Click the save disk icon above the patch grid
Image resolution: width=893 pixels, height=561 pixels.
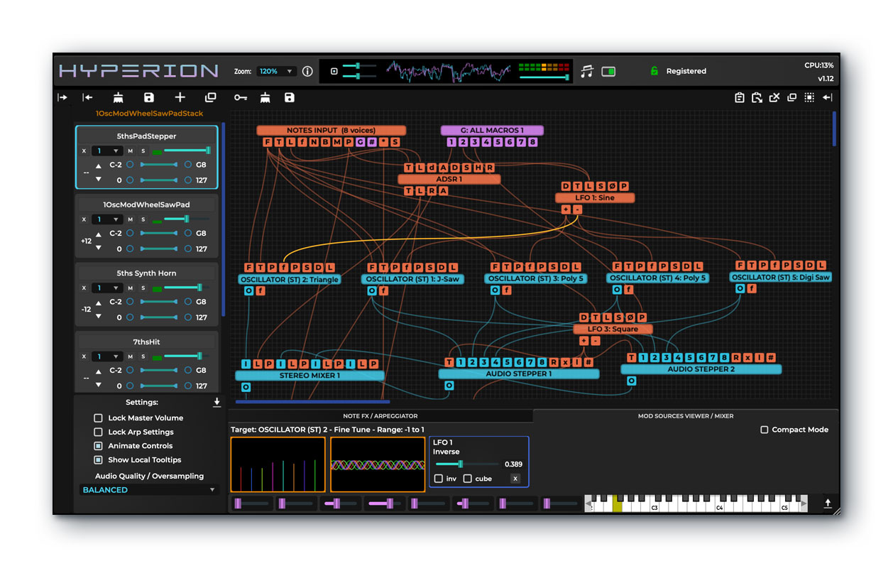tap(289, 97)
